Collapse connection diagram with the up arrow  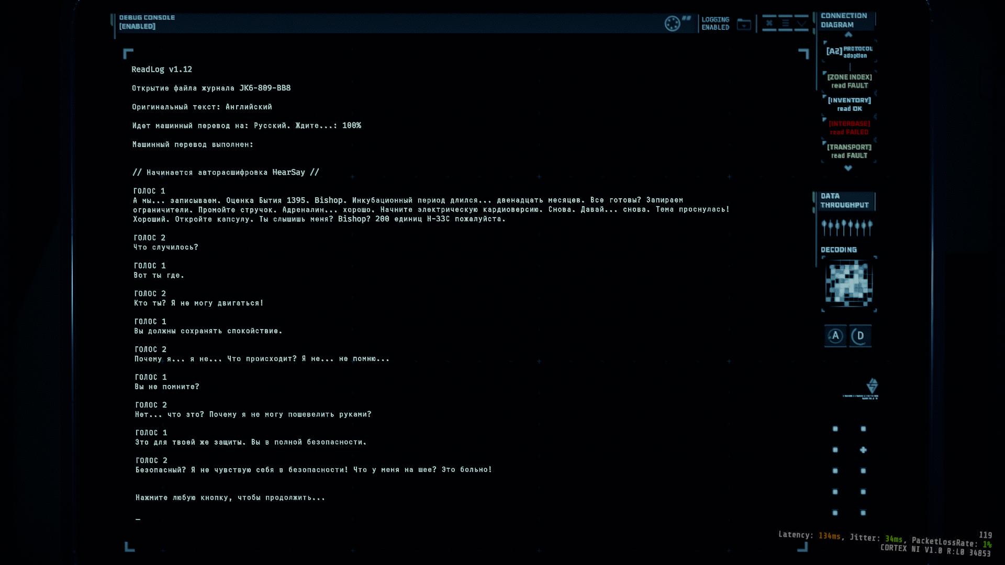[x=848, y=35]
